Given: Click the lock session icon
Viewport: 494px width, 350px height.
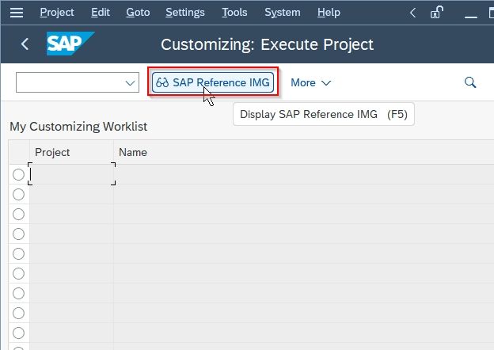Looking at the screenshot, I should pos(437,13).
